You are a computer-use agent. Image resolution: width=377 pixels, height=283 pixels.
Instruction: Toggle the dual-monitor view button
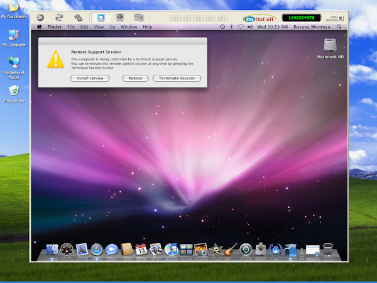(138, 18)
